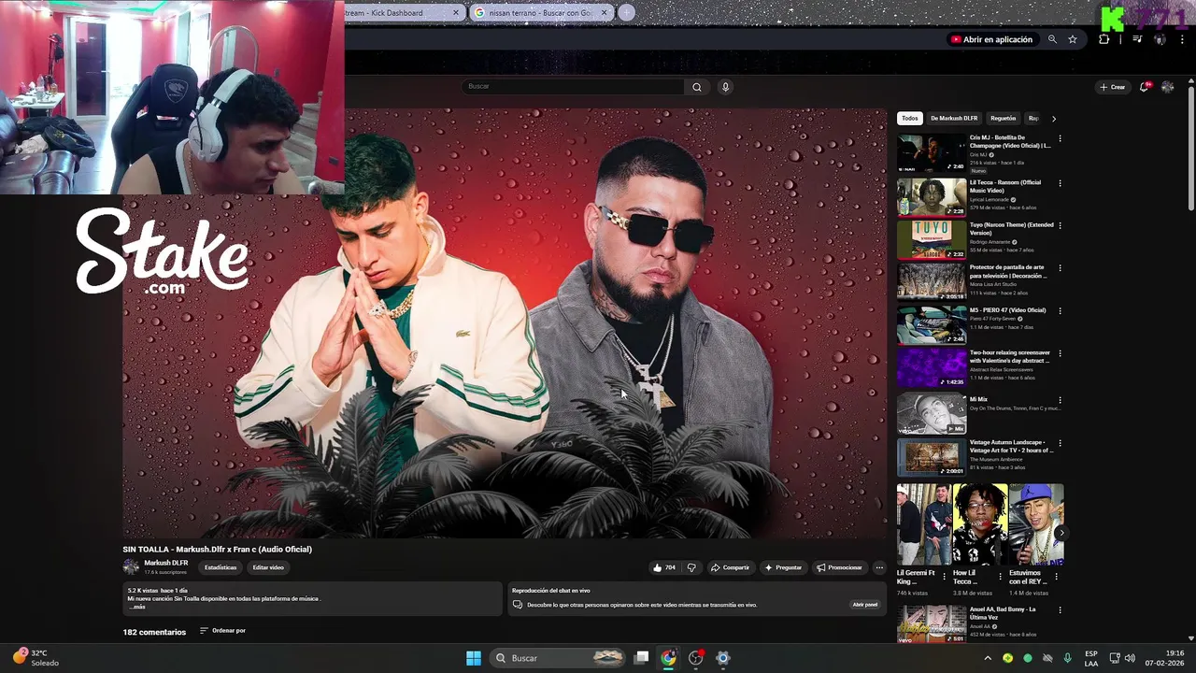Screen dimensions: 1196x673
Task: Open the Windows Start menu
Action: (x=474, y=658)
